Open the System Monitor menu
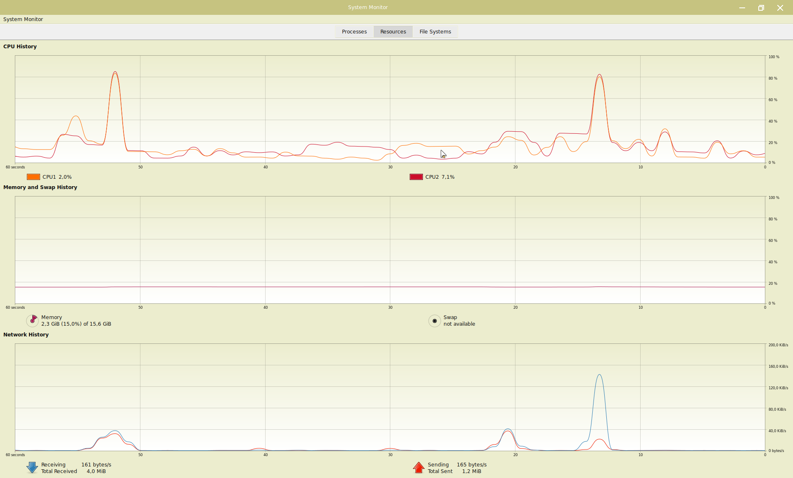Image resolution: width=793 pixels, height=478 pixels. [23, 19]
